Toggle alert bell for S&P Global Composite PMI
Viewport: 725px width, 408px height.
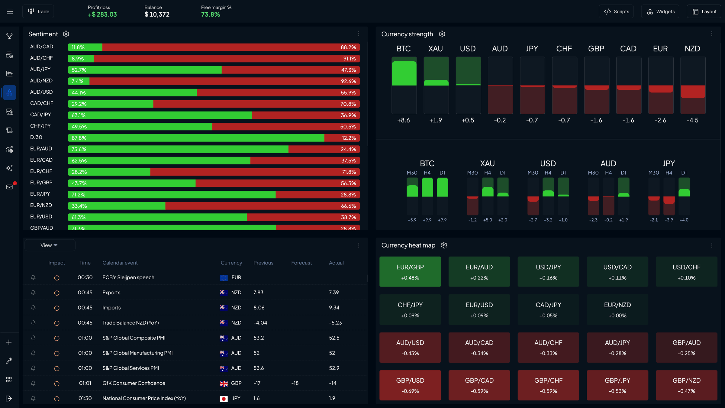33,338
